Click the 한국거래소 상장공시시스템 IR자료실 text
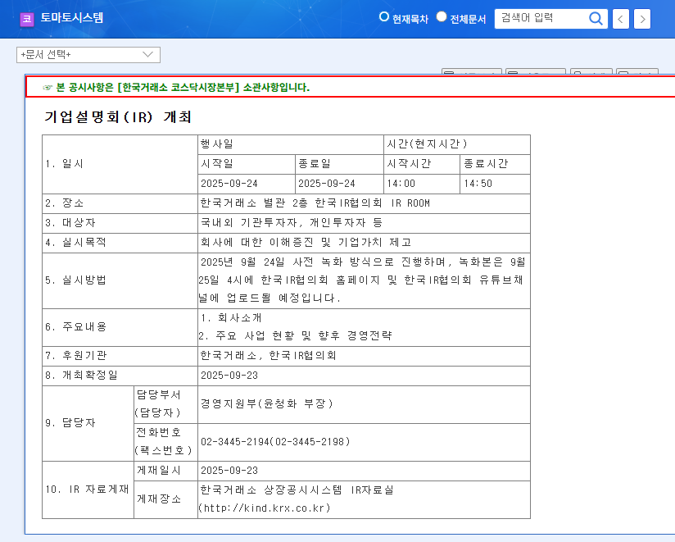This screenshot has height=542, width=675. pos(297,490)
